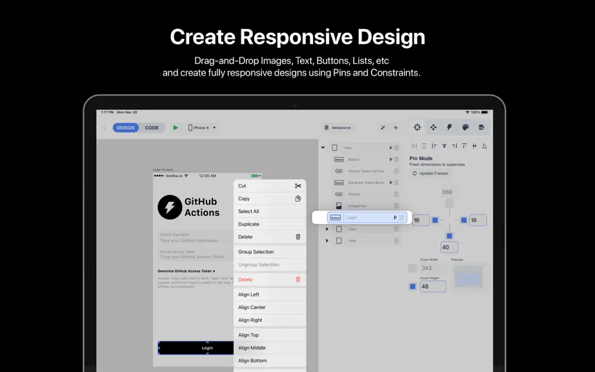Select the pin constraints panel icon
Viewport: 595px width, 372px height.
[417, 127]
